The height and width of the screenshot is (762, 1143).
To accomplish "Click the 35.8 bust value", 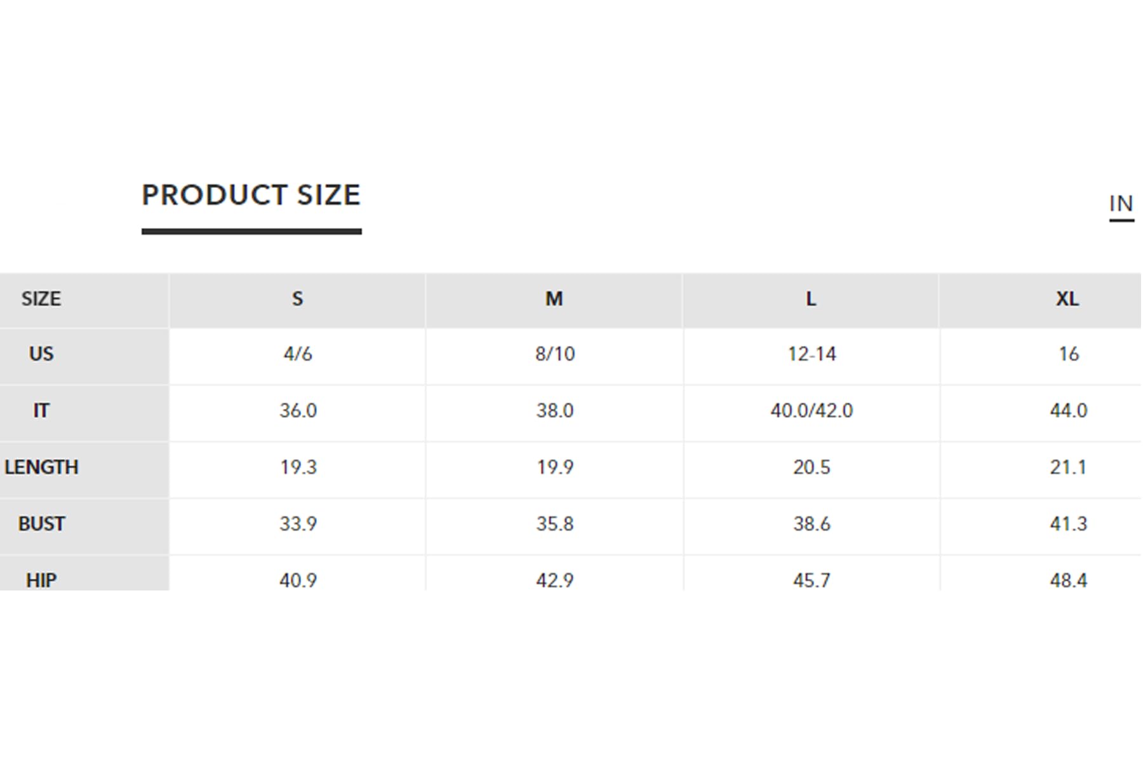I will pos(554,525).
